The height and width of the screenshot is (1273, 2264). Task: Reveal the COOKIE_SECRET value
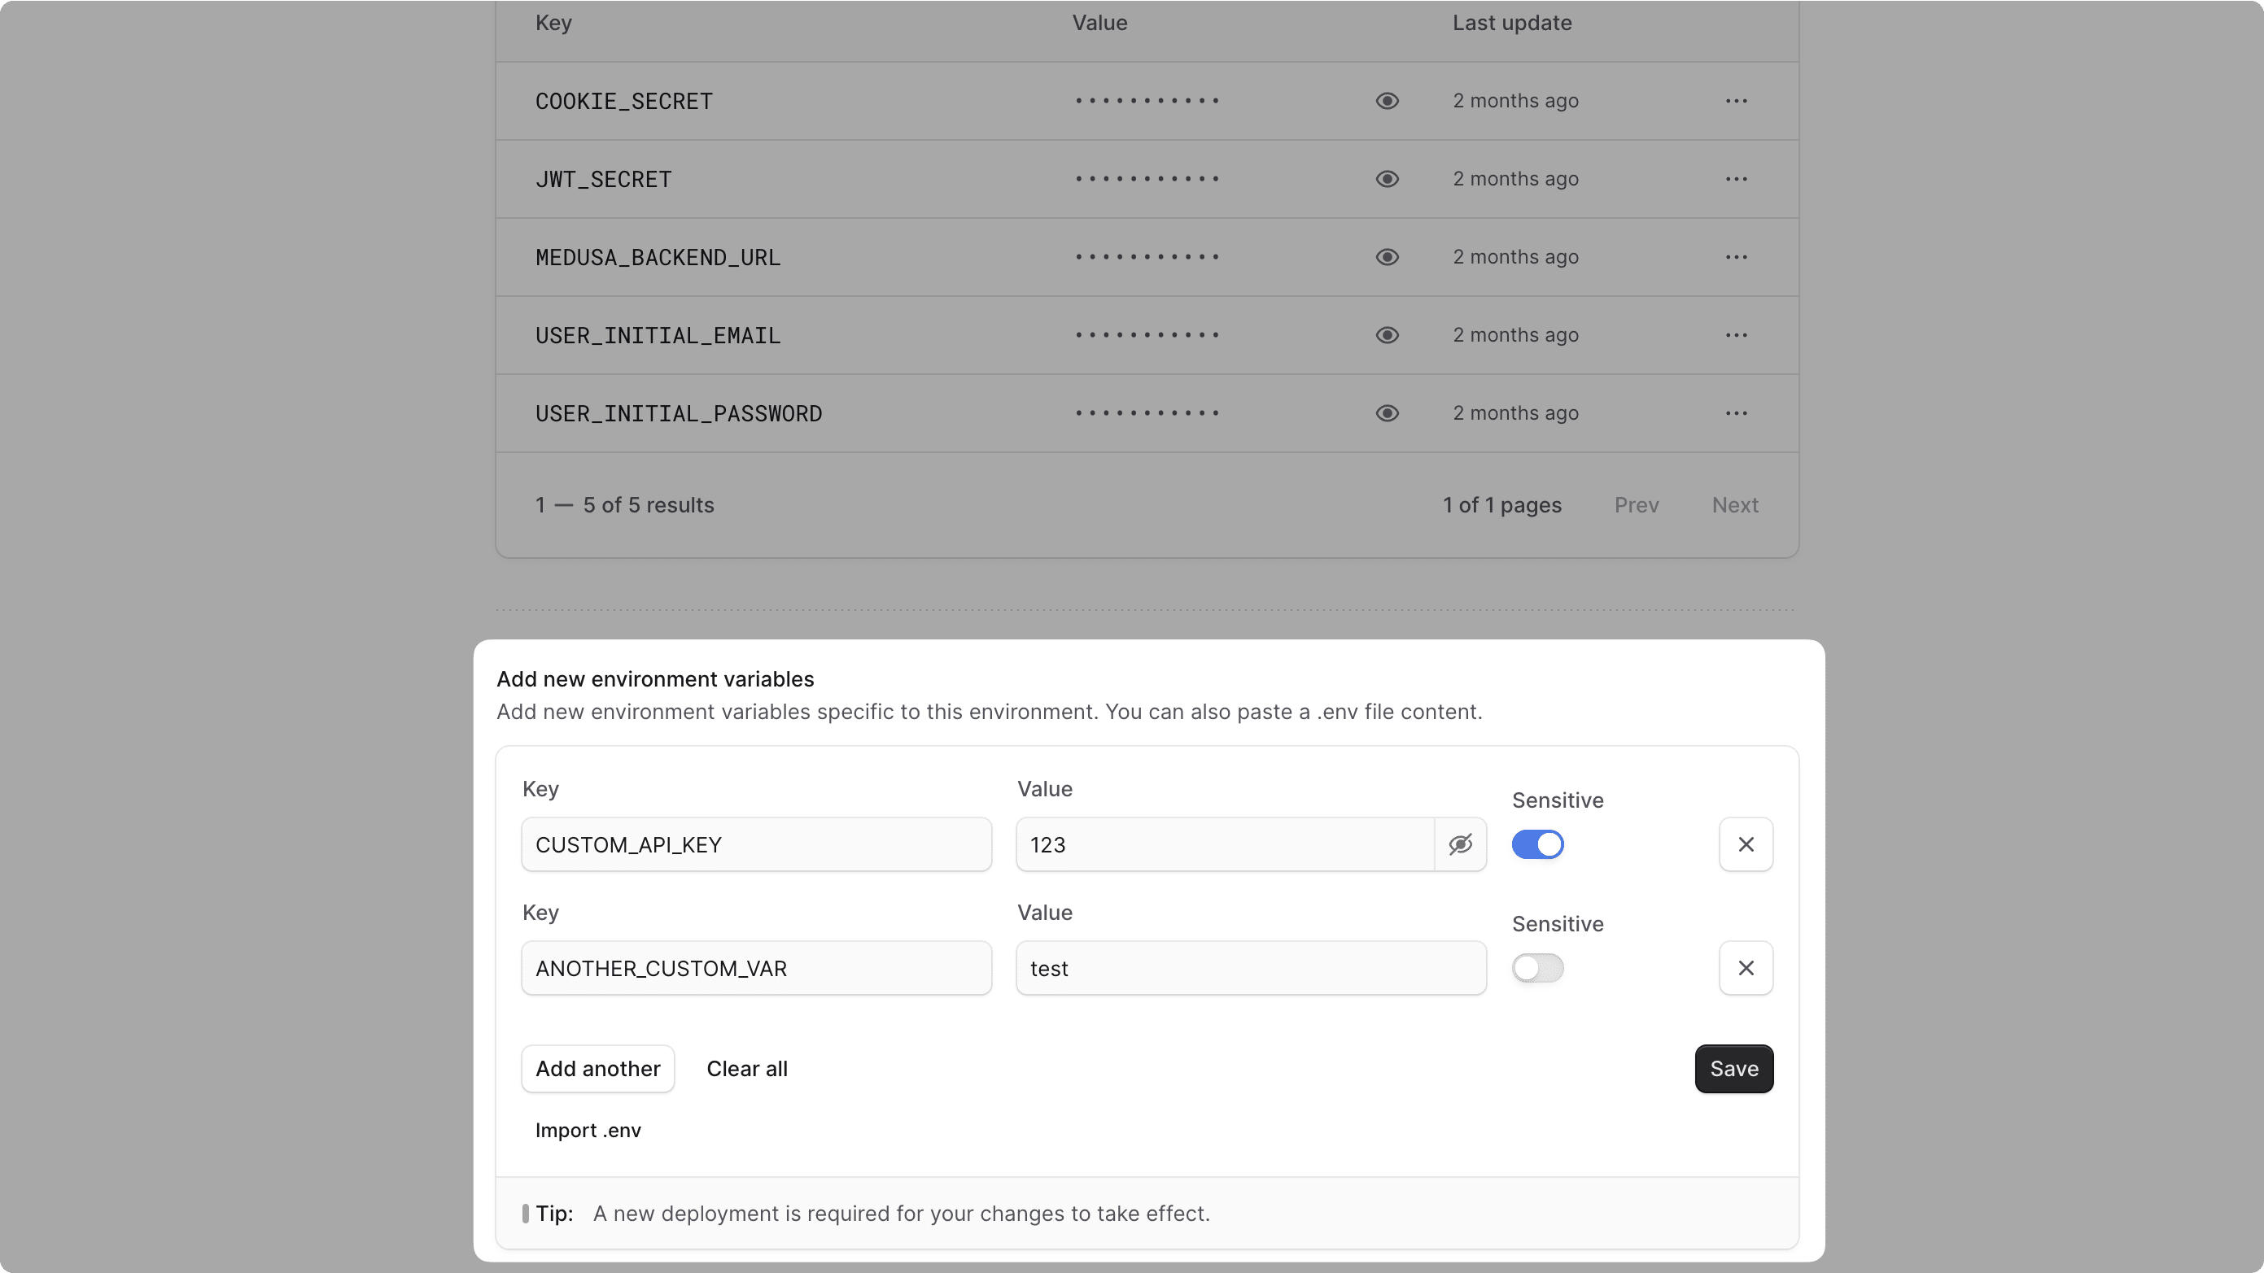pyautogui.click(x=1386, y=100)
